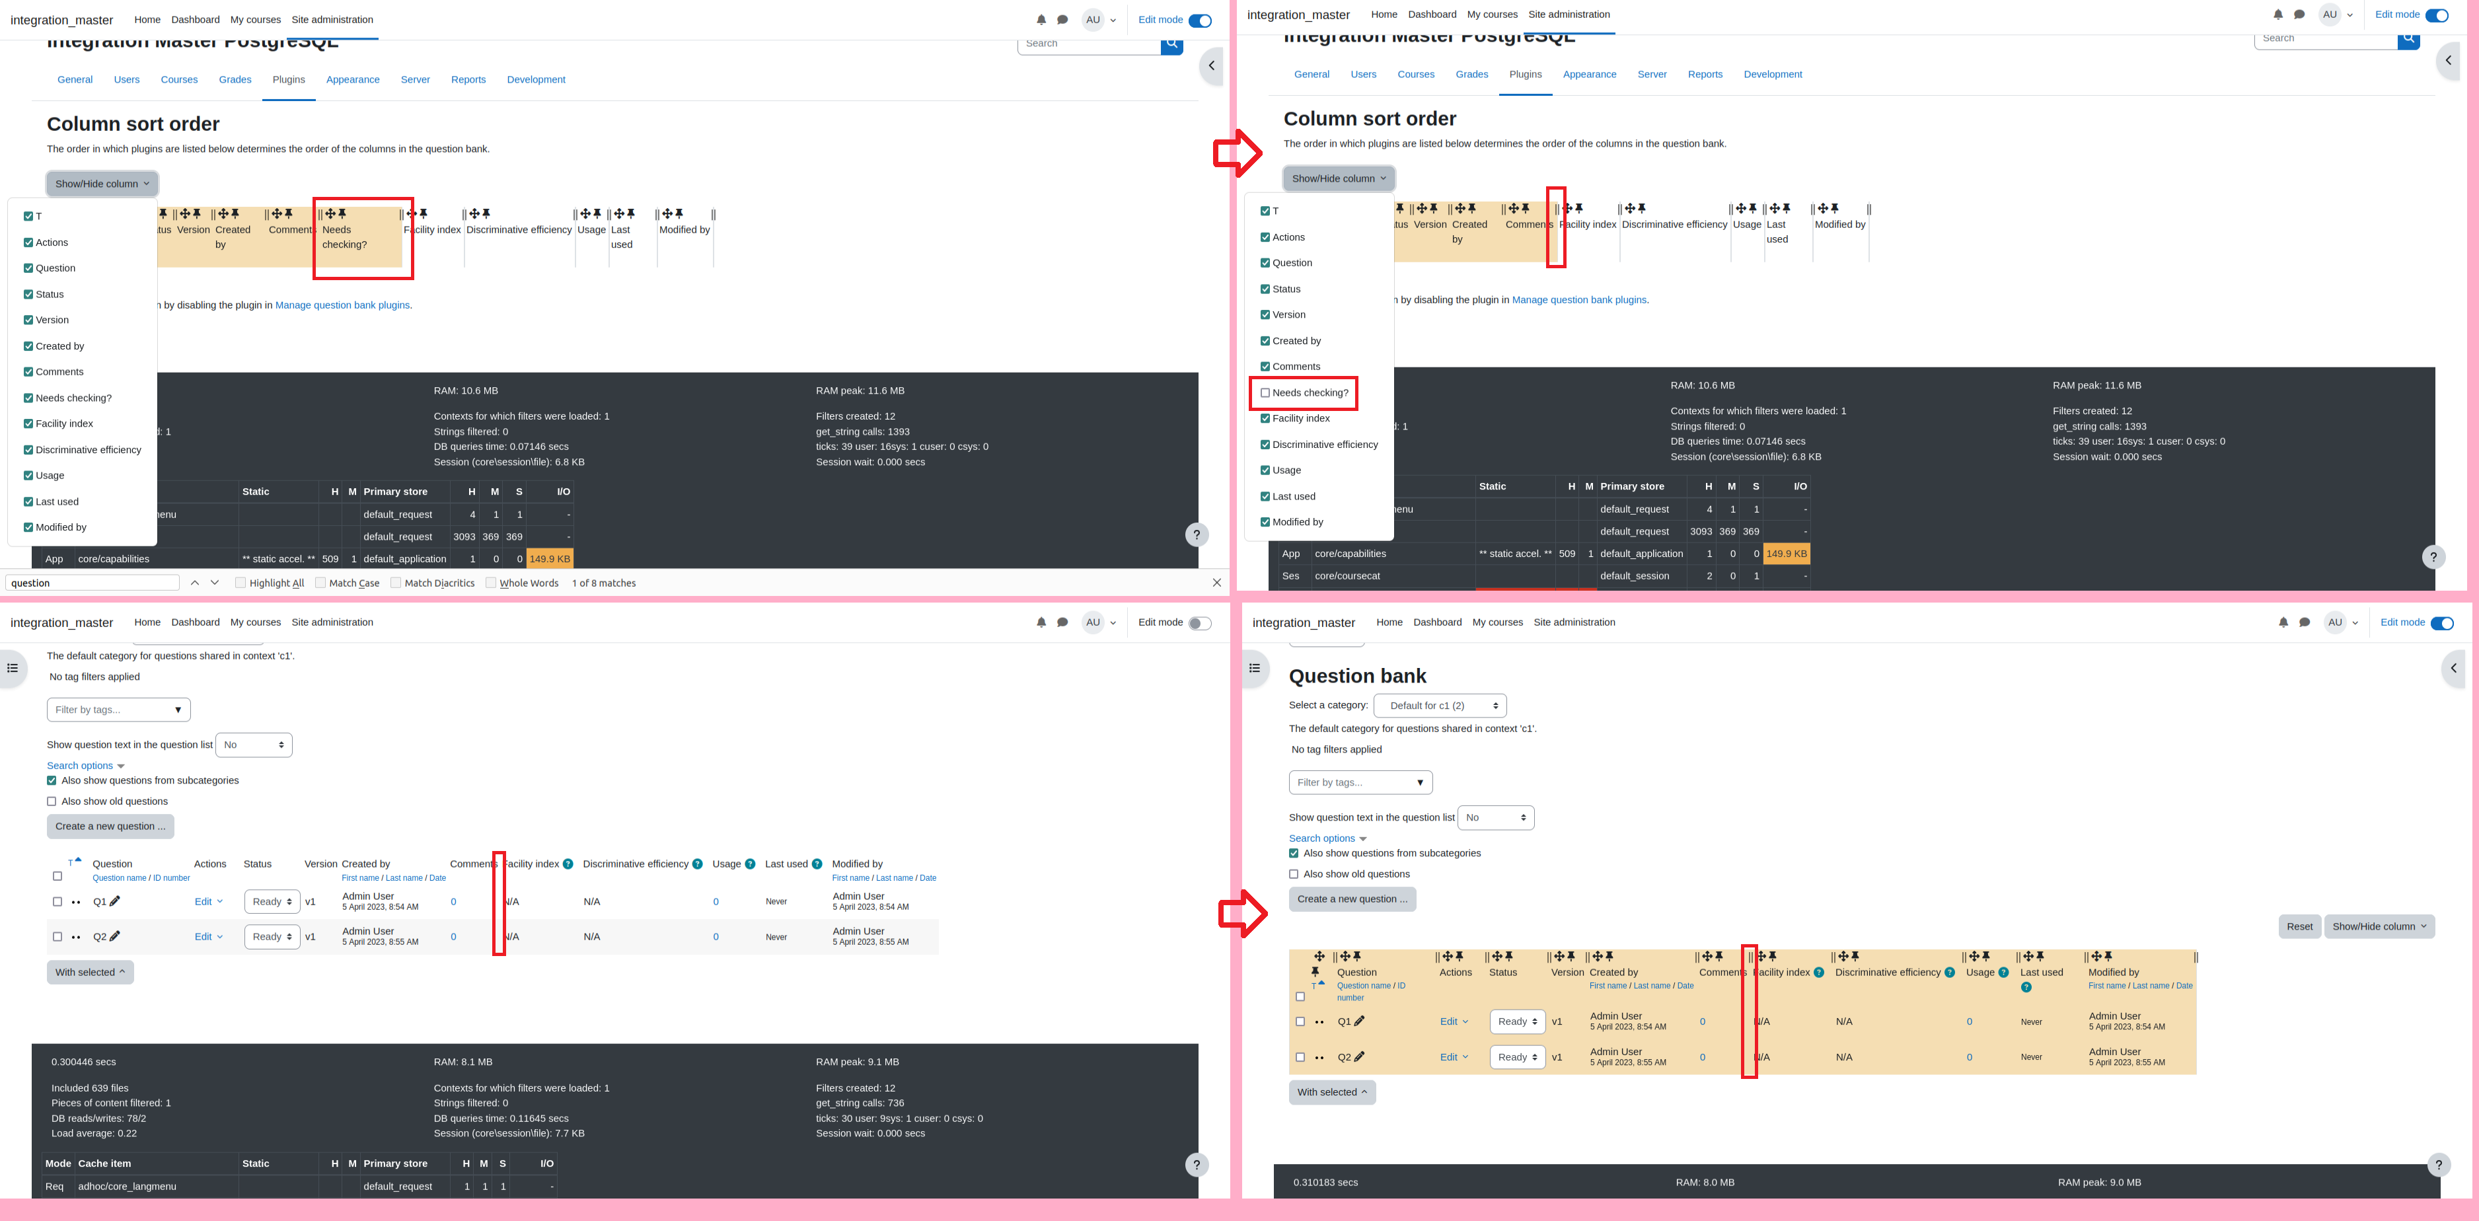Viewport: 2479px width, 1221px height.
Task: Pin the Modified by column in top-left screenshot
Action: click(679, 213)
